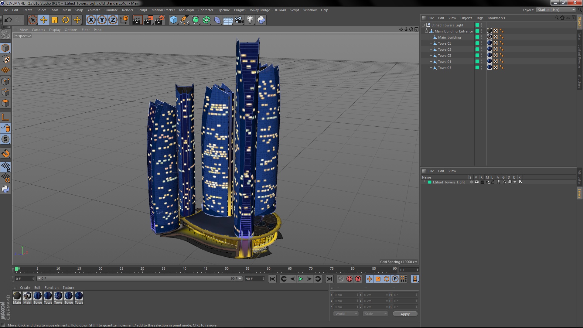Collapse the Main_building_Entrance node

click(427, 31)
